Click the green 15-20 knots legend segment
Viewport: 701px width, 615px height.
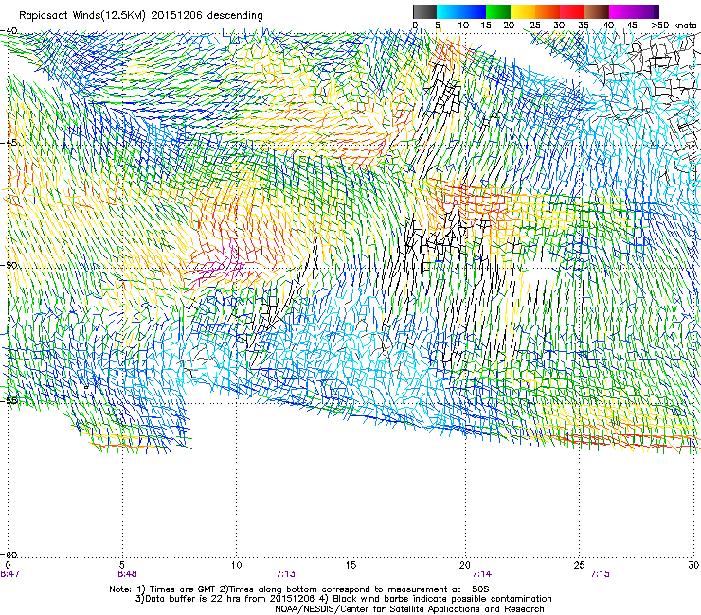(498, 11)
